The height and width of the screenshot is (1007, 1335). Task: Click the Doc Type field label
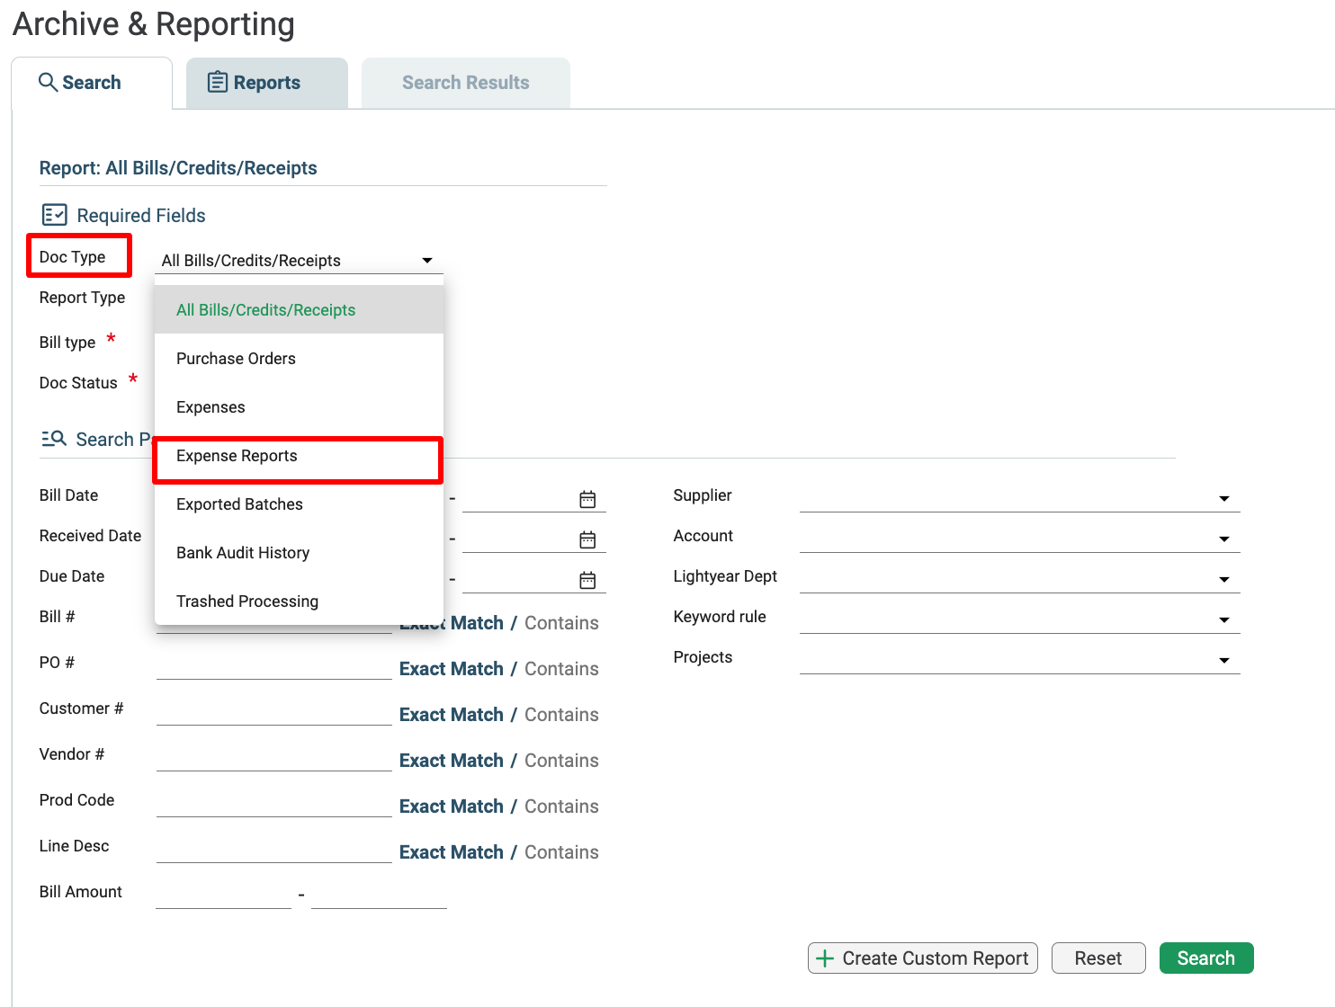73,257
